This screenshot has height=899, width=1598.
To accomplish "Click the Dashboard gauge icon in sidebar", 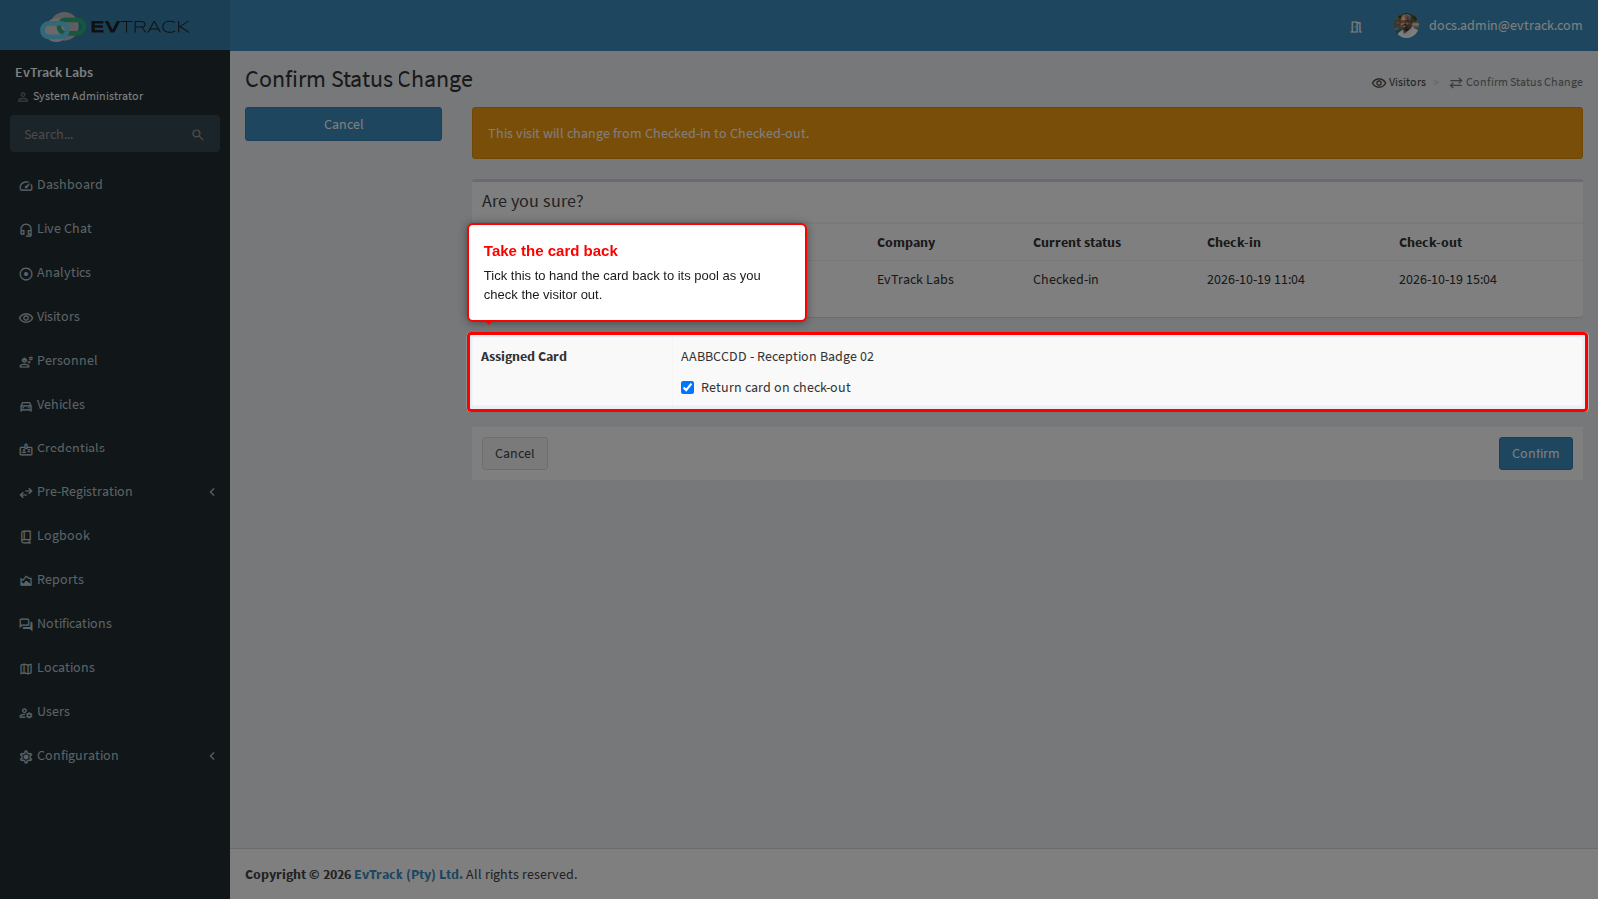I will 26,186.
